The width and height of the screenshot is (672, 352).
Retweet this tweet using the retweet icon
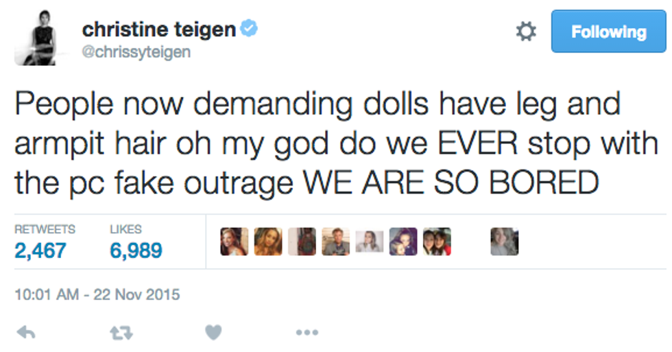(119, 333)
